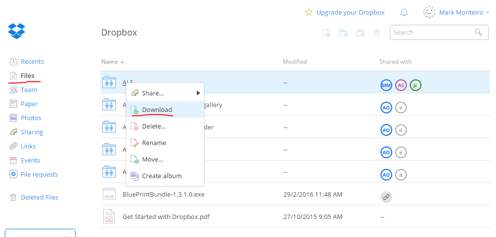496x237 pixels.
Task: Click the BluePrintBundle exe file icon
Action: click(109, 194)
